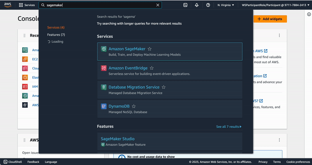This screenshot has width=312, height=165.
Task: Click Language in the footer
Action: pos(51,162)
